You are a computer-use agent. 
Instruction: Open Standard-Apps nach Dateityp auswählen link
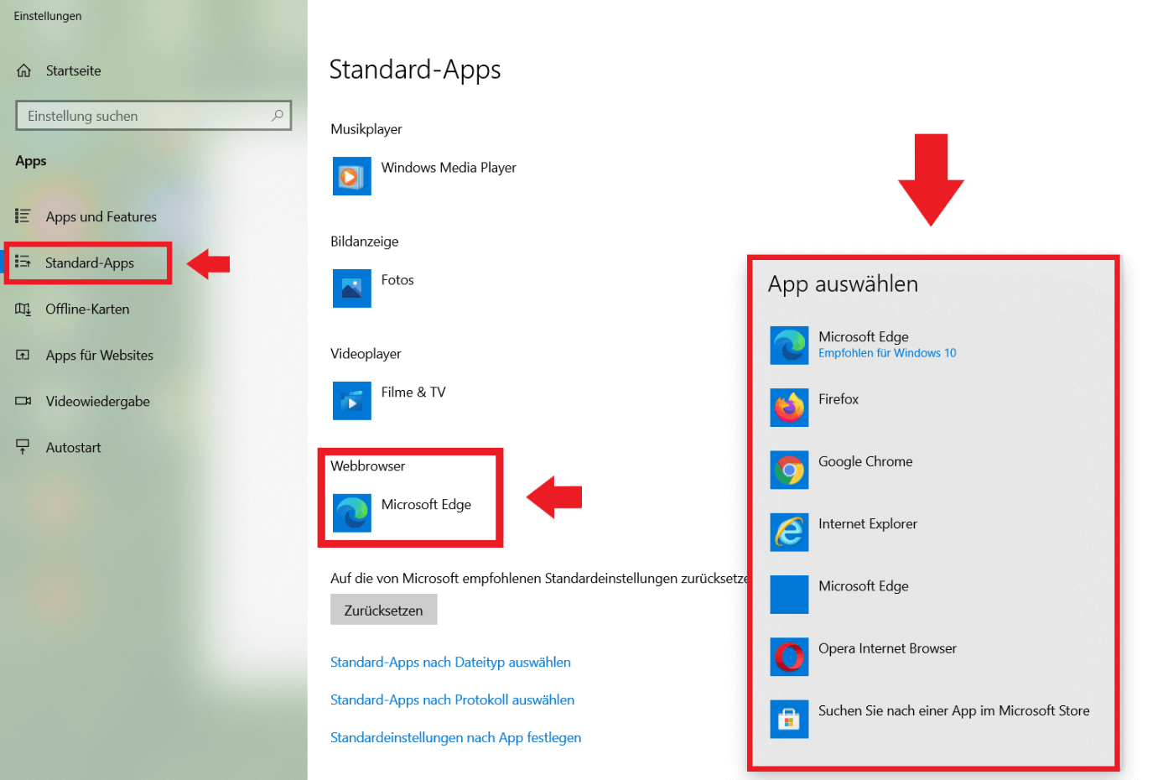point(450,662)
